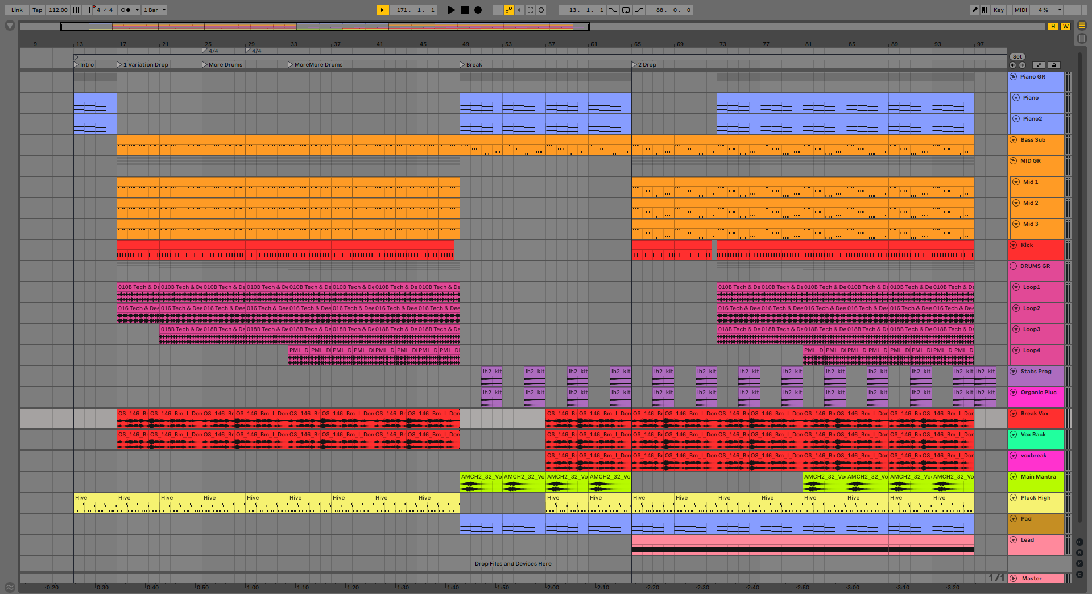Click the Previous Locator arrow

tap(1012, 65)
